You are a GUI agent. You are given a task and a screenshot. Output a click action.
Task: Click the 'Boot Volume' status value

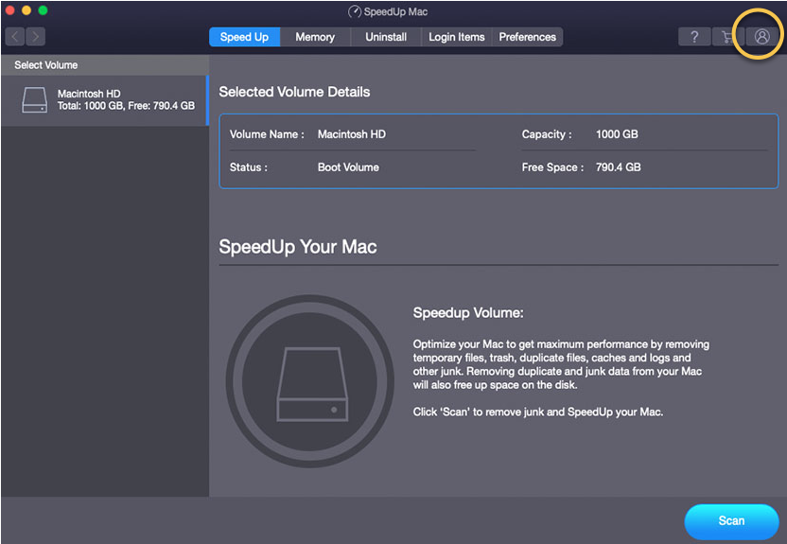348,167
